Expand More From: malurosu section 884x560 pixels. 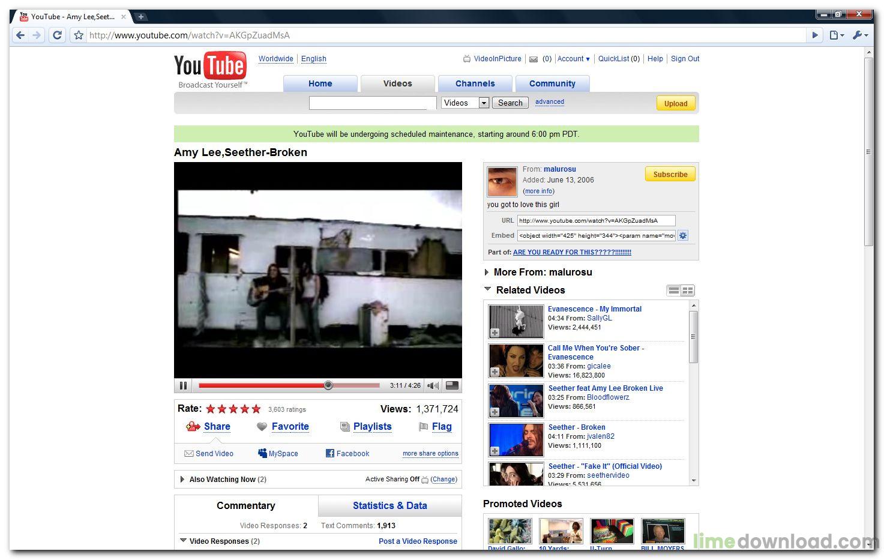(x=487, y=272)
